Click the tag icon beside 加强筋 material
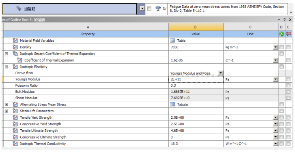The height and width of the screenshot is (152, 295). click(19, 9)
